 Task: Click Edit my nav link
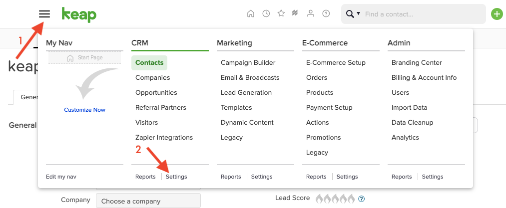tap(61, 177)
